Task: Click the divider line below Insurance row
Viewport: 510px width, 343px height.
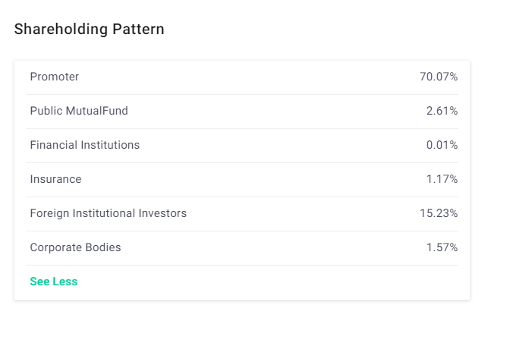Action: click(242, 197)
